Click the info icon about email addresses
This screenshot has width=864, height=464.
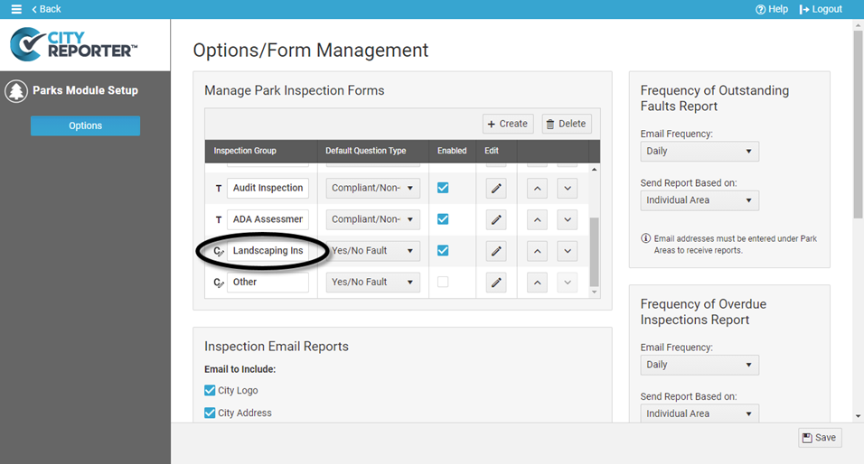click(646, 238)
